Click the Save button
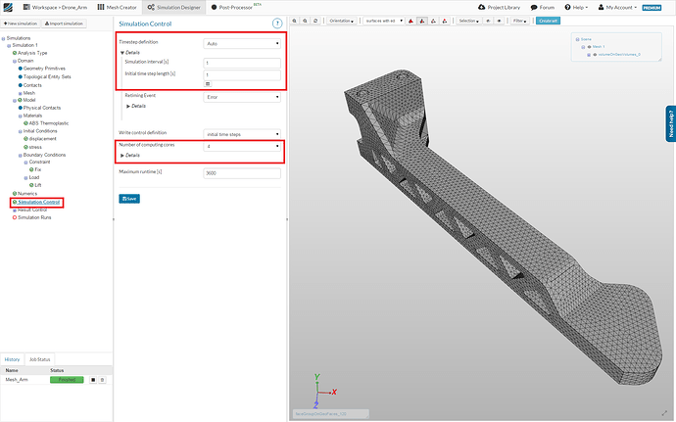This screenshot has height=422, width=676. point(128,199)
